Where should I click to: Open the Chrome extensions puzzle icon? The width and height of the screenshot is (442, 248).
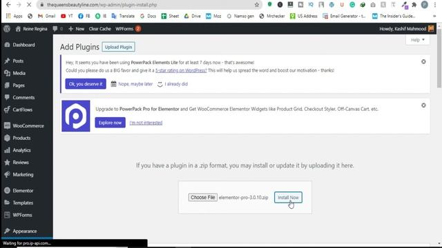click(x=414, y=5)
